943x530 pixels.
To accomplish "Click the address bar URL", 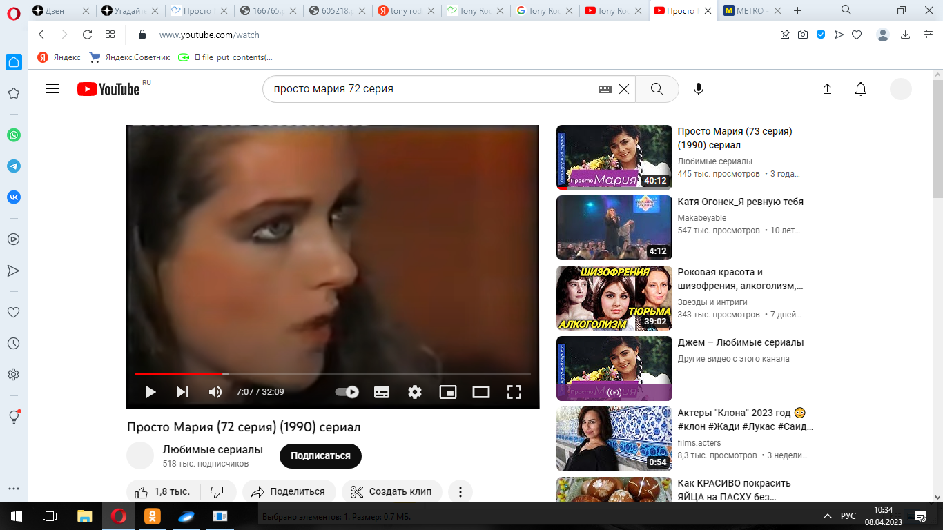I will (x=210, y=35).
